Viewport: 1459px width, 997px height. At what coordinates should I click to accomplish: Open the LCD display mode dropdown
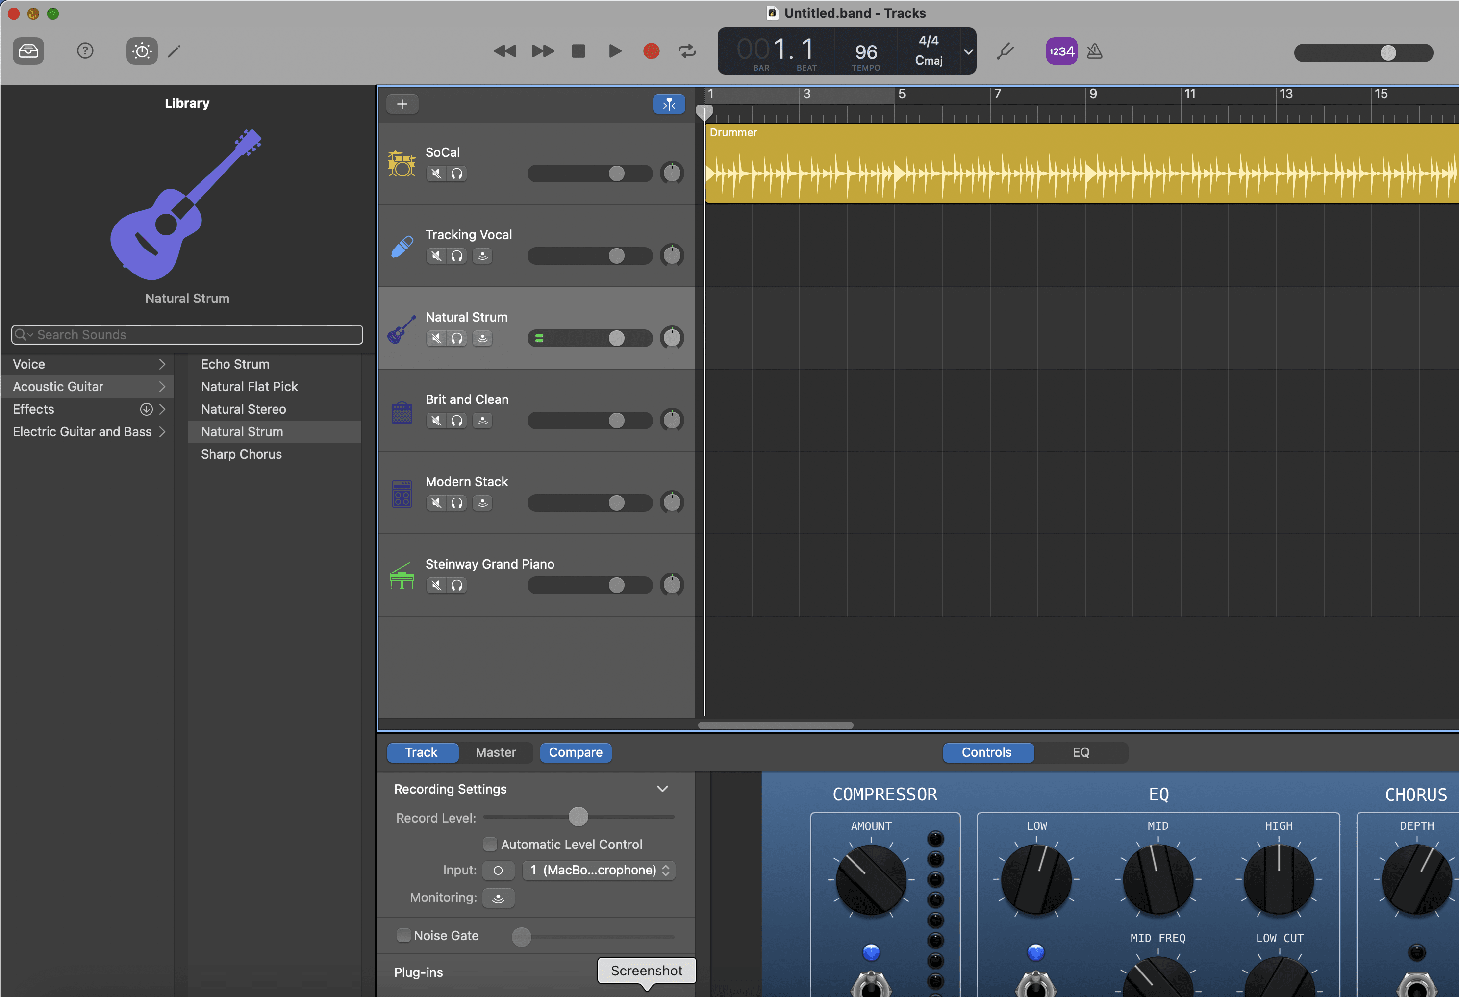968,51
